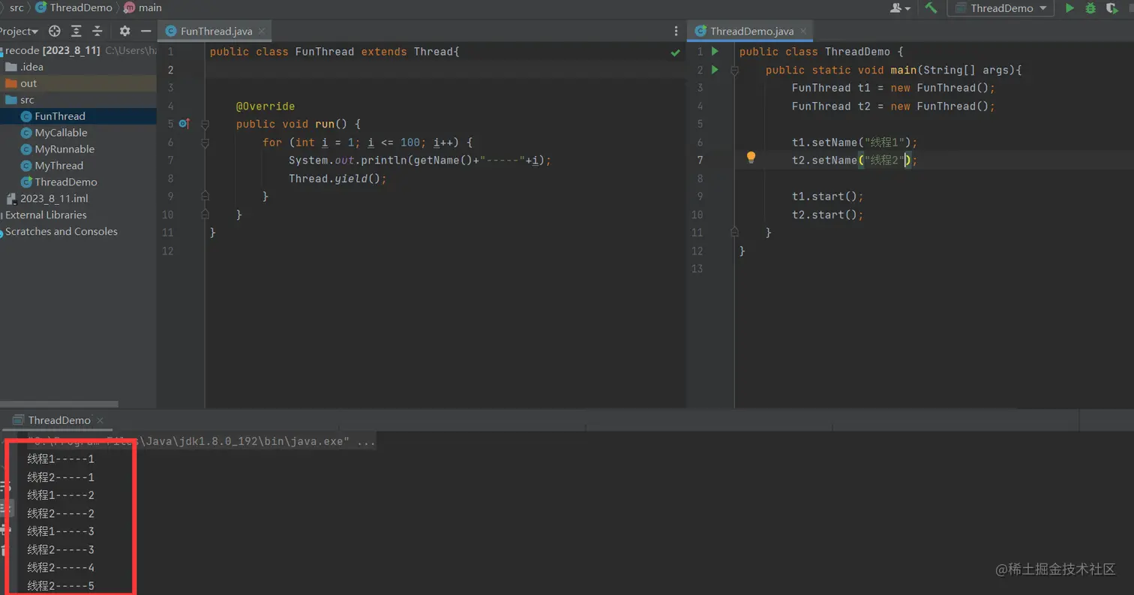
Task: Click console output line "线程1-----2"
Action: tap(61, 495)
